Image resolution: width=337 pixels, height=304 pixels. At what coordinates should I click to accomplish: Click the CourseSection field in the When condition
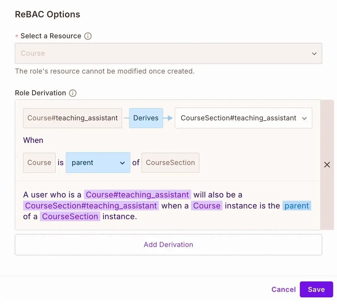click(170, 163)
